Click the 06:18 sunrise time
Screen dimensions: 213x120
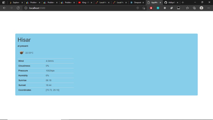tap(49, 80)
